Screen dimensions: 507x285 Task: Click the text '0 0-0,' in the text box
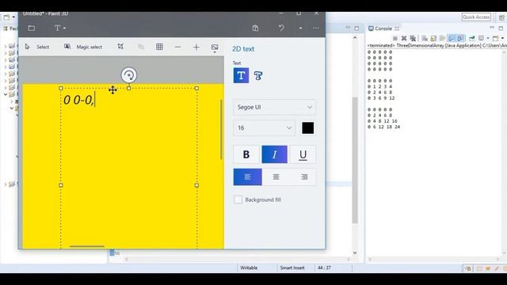click(x=78, y=100)
